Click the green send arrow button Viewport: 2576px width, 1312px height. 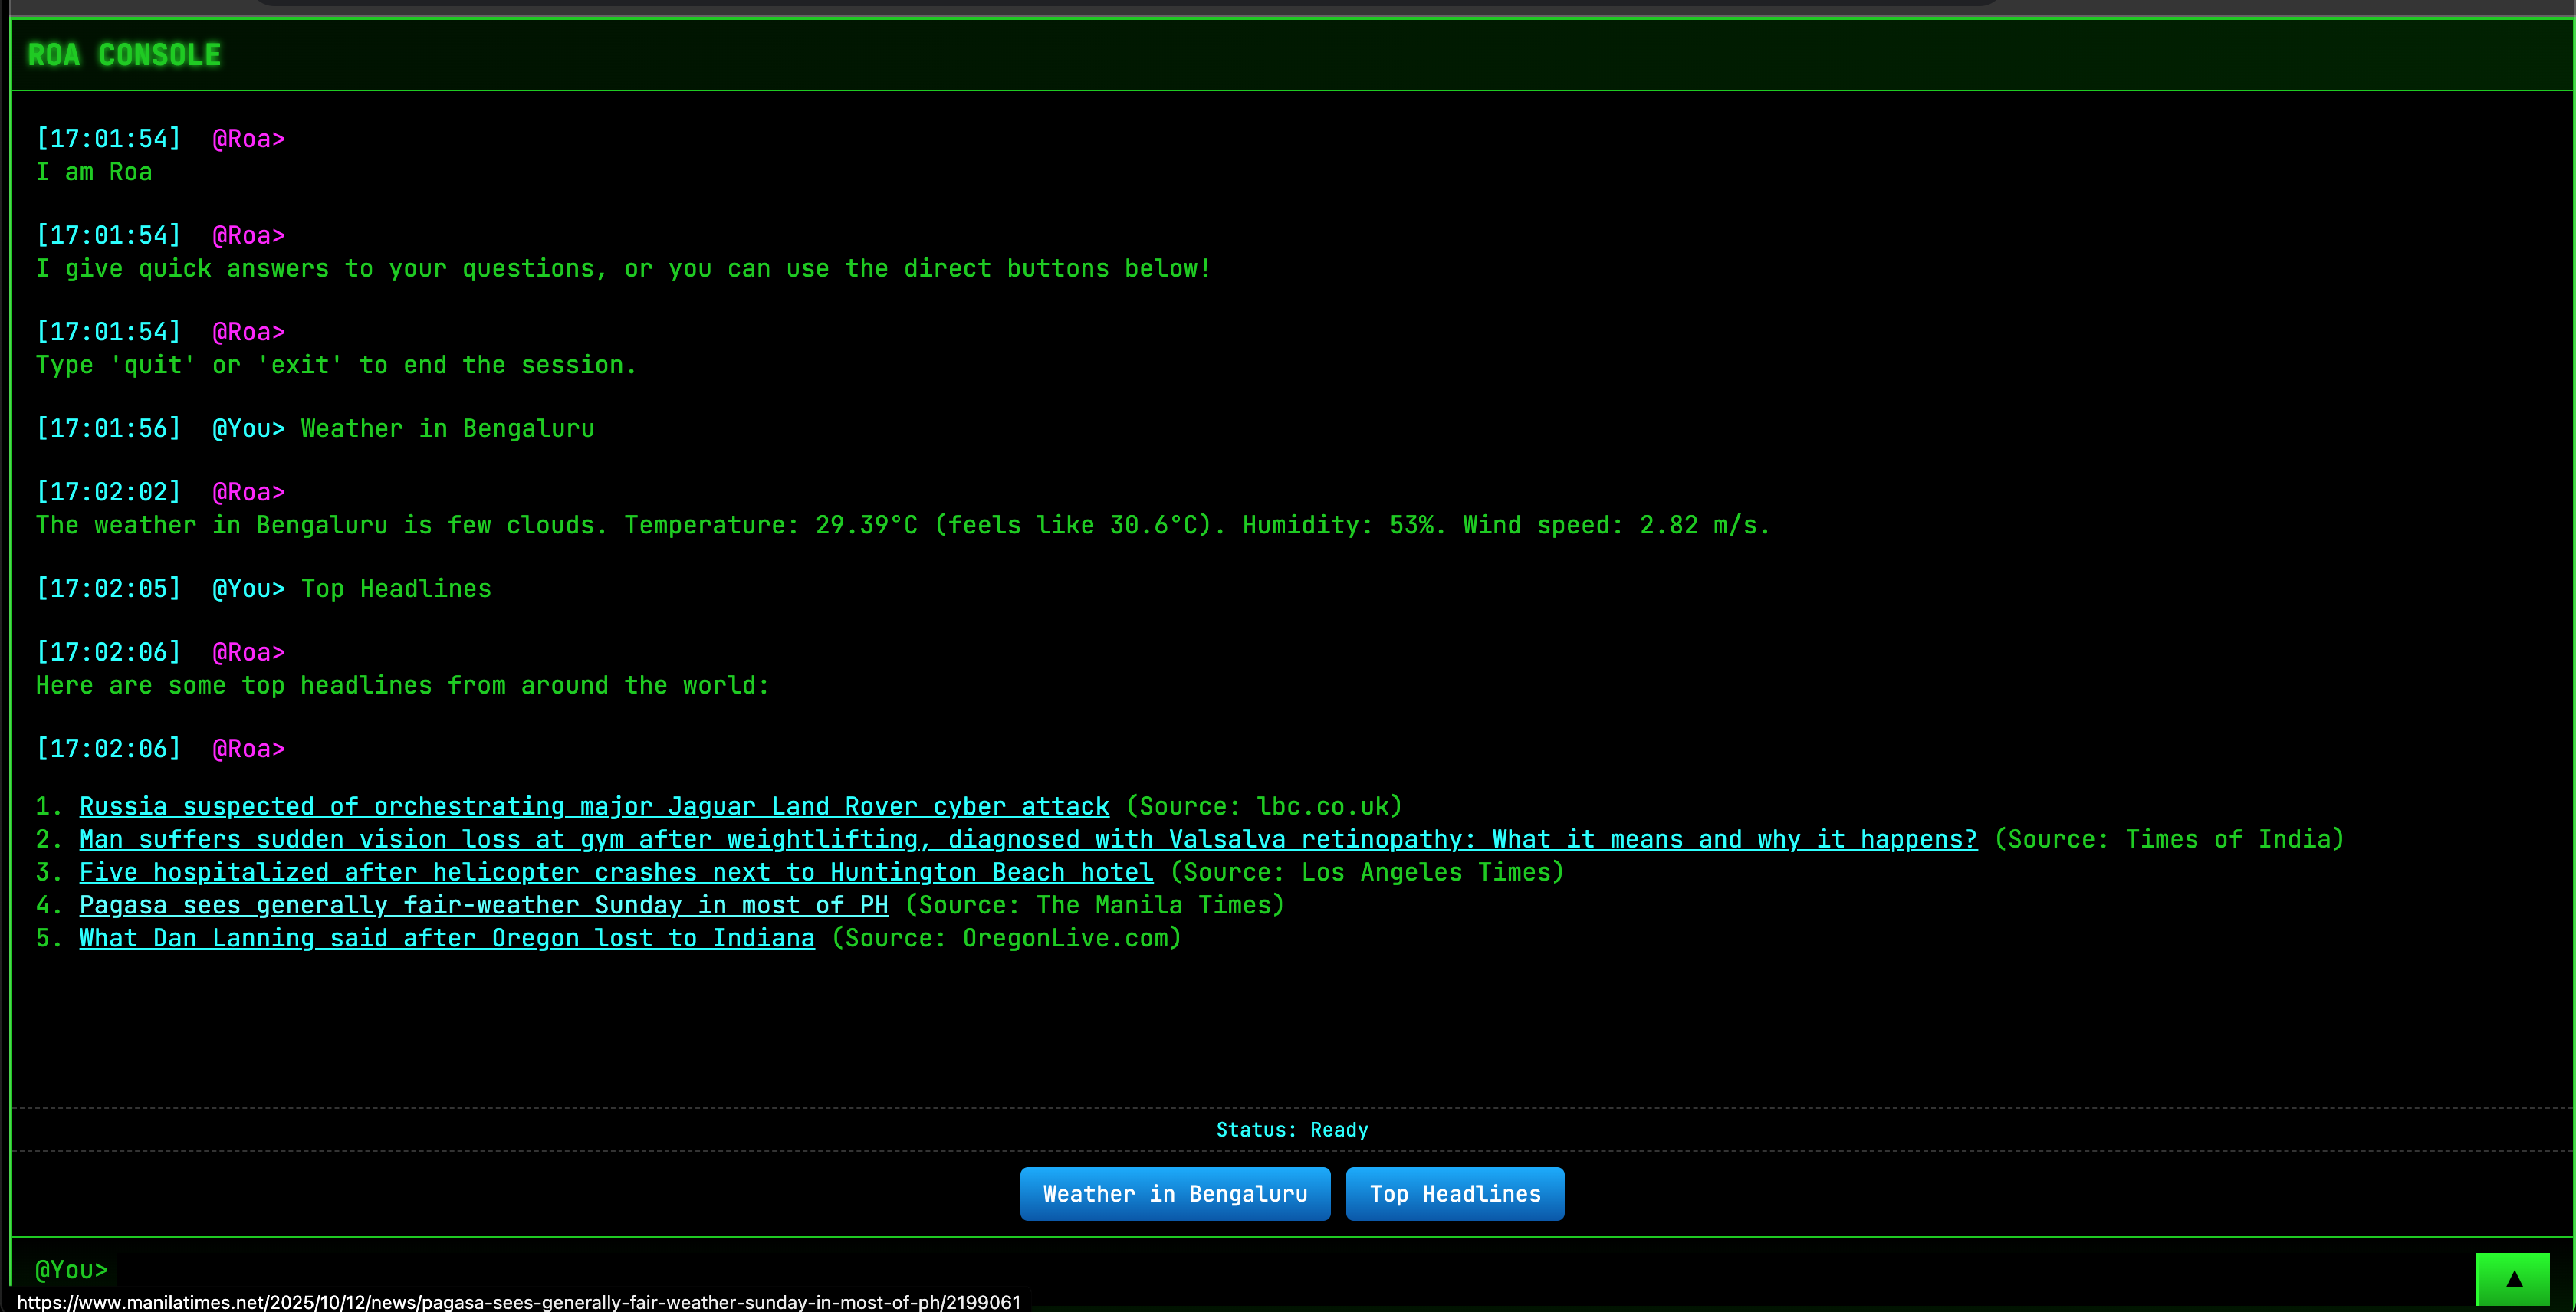tap(2513, 1278)
